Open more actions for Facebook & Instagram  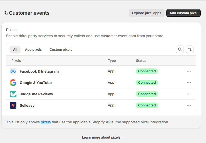pyautogui.click(x=189, y=71)
